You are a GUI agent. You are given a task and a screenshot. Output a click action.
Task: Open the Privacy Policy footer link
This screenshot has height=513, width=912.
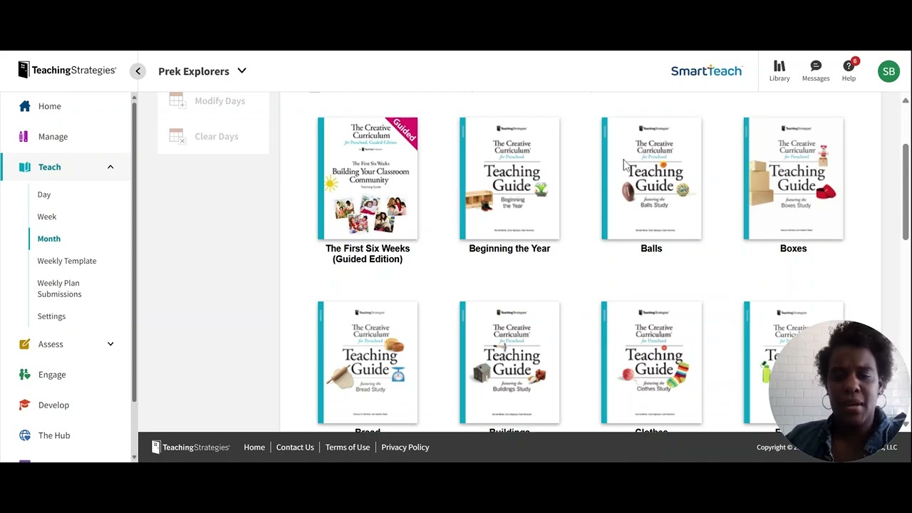[x=405, y=447]
